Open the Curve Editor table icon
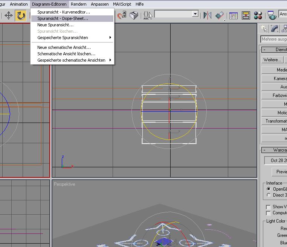The image size is (287, 247). [234, 15]
